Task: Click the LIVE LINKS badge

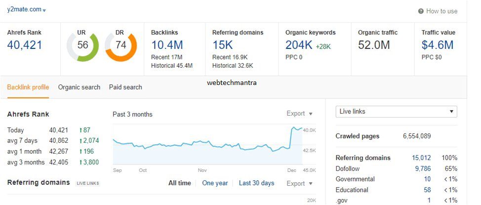Action: point(88,184)
